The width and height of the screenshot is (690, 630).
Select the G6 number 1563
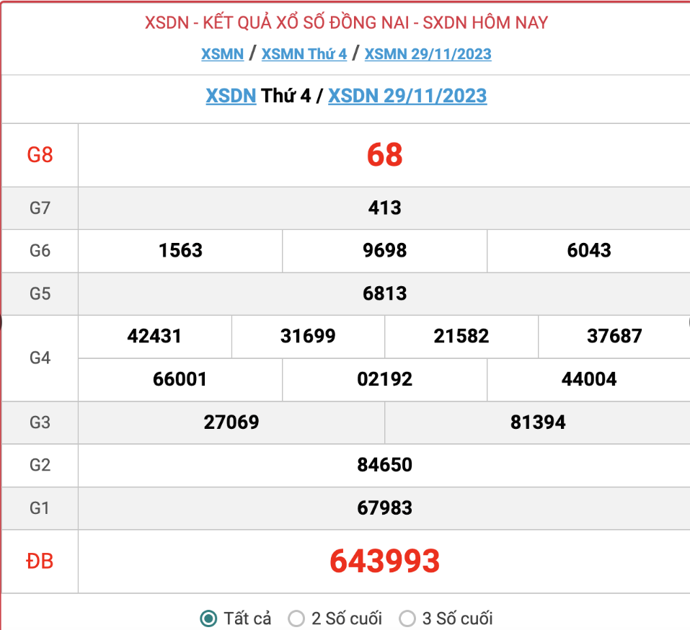coord(180,251)
